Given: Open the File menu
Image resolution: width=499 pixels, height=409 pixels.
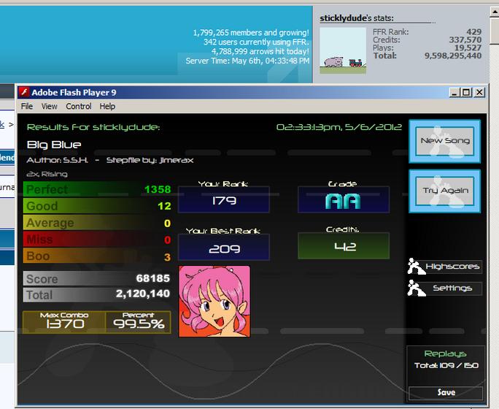Looking at the screenshot, I should click(x=27, y=106).
